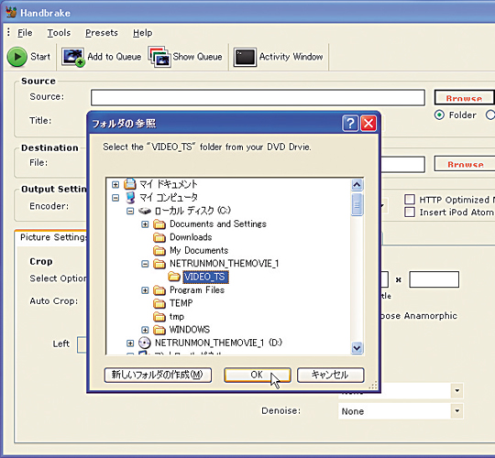495x458 pixels.
Task: Click the Source text field
Action: (x=258, y=97)
